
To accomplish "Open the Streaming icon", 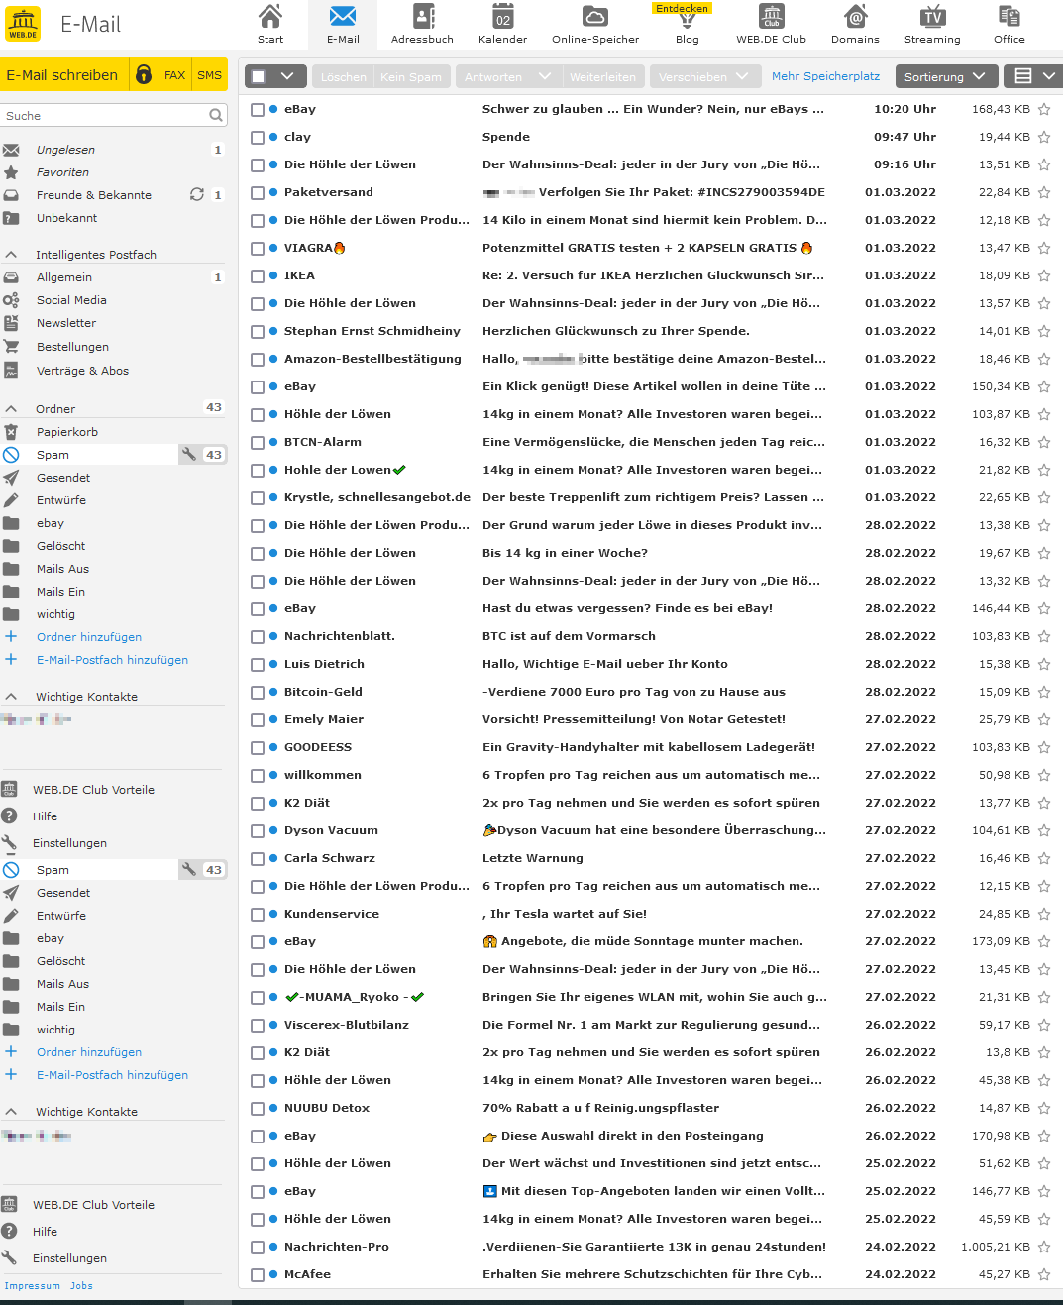I will pos(931,24).
